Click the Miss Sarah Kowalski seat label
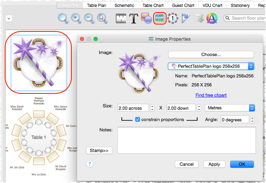This screenshot has height=183, width=266. pyautogui.click(x=17, y=108)
